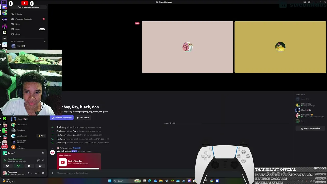327x184 pixels.
Task: Open the Watch Together game invitation card
Action: tap(79, 161)
